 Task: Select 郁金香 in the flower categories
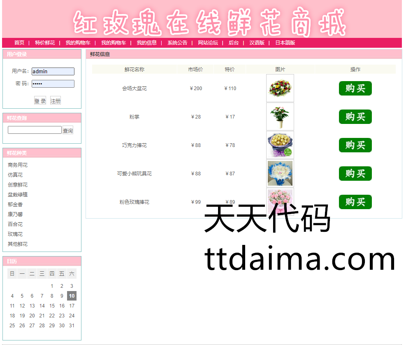tap(15, 205)
